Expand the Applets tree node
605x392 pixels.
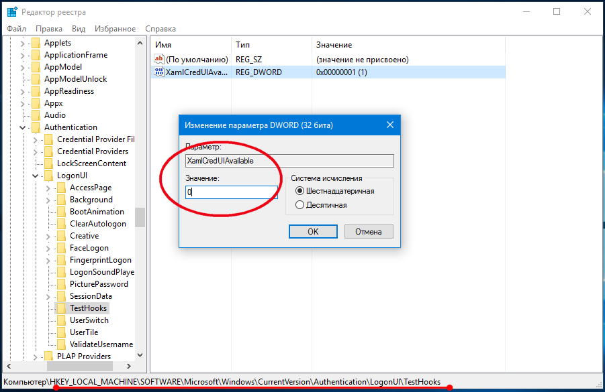coord(22,44)
